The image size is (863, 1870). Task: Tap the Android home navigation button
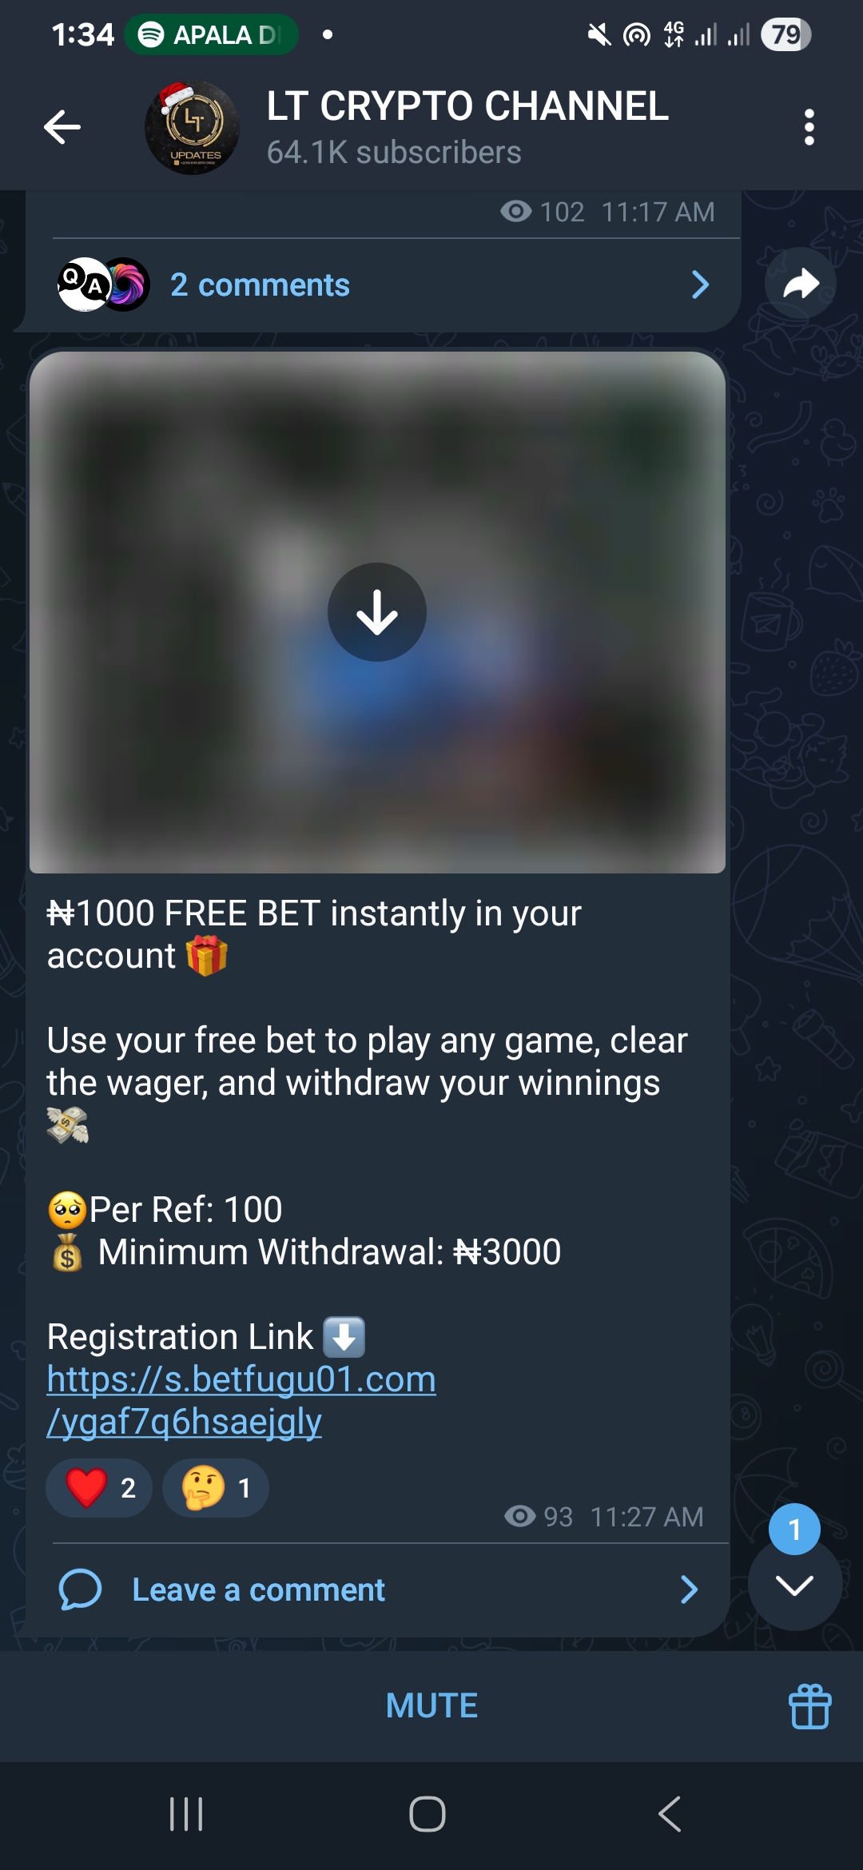point(428,1813)
